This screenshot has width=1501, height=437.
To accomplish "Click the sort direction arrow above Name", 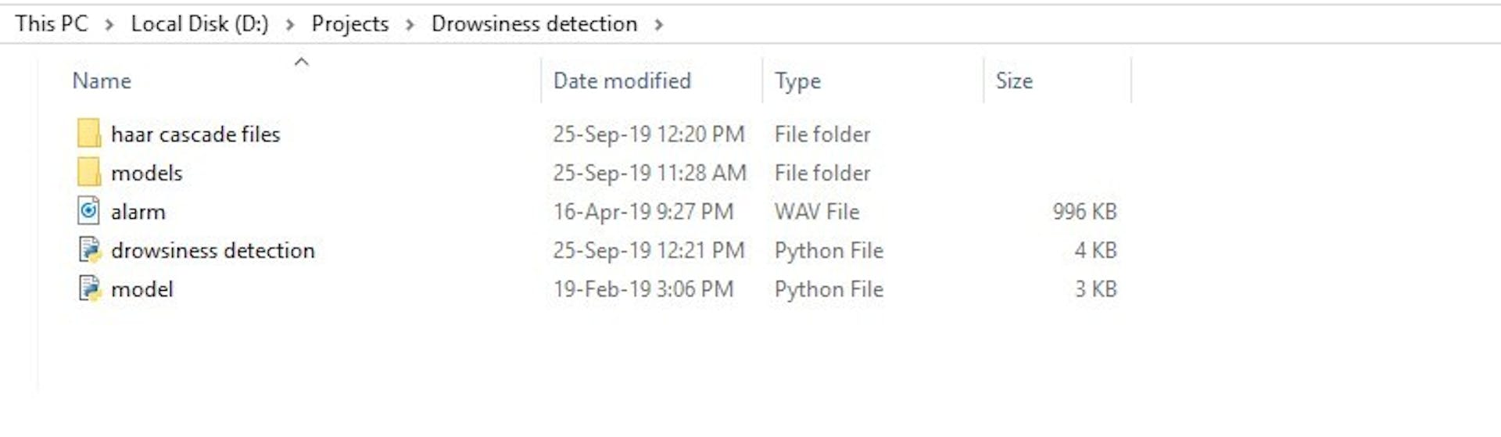I will 302,62.
